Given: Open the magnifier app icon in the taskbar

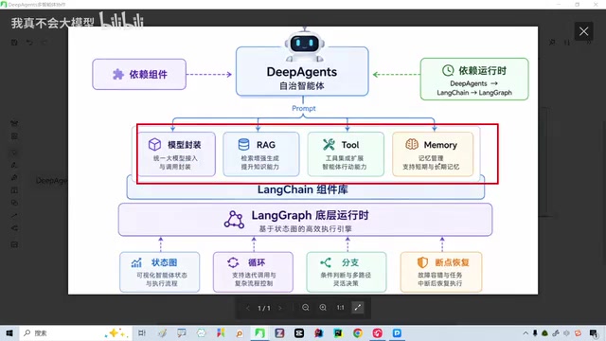Looking at the screenshot, I should 240,332.
